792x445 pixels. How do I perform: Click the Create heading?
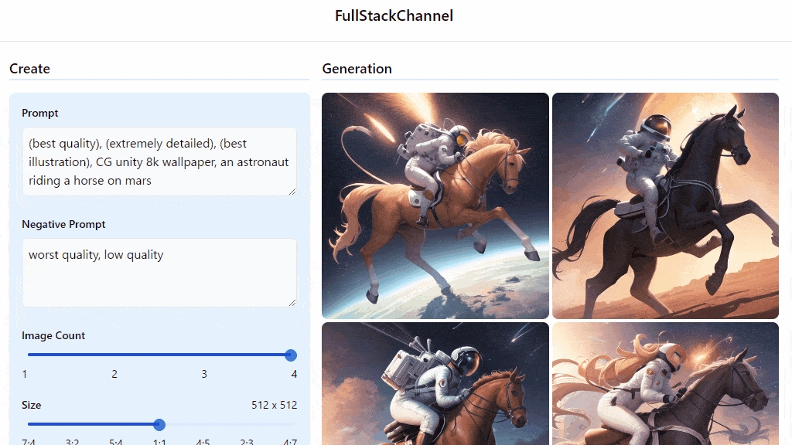pyautogui.click(x=30, y=69)
